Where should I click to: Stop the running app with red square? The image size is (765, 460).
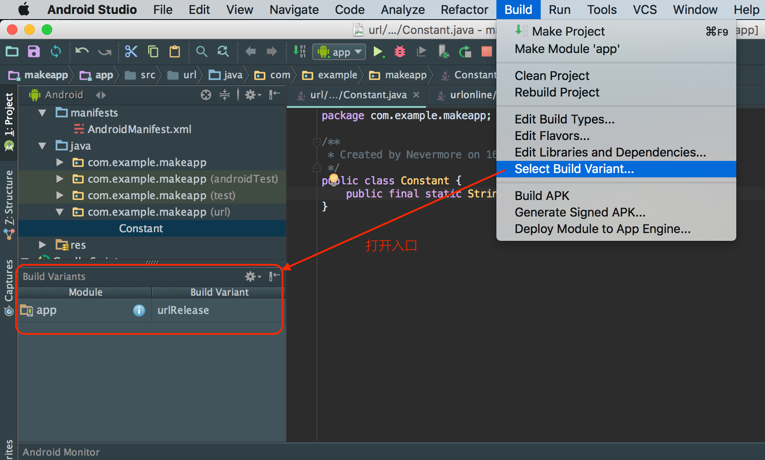(487, 52)
